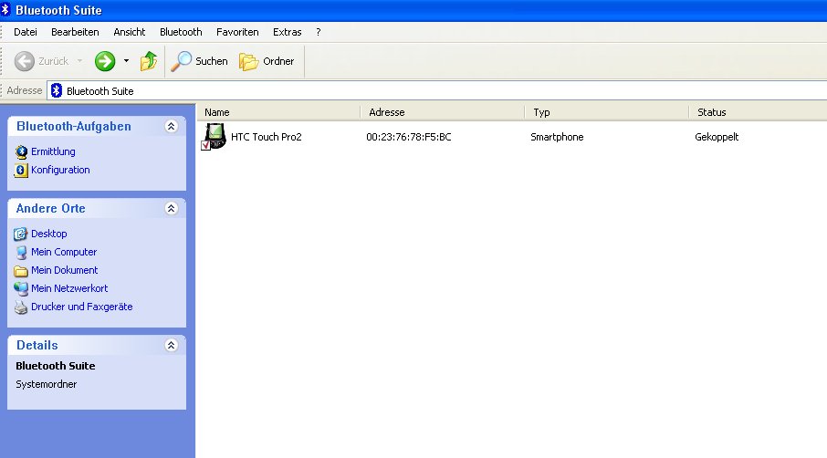Click the Ermittlung Bluetooth search icon
This screenshot has width=827, height=458.
point(21,151)
